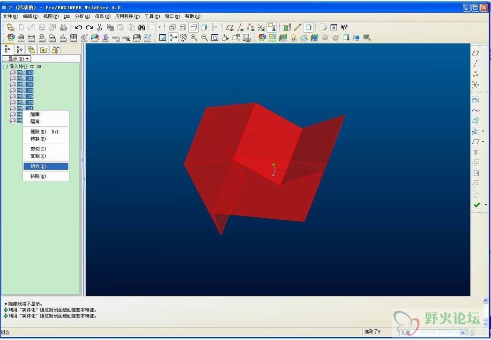Screen dimensions: 491x340
Task: Expand the done checkmark dropdown arrow
Action: [486, 205]
